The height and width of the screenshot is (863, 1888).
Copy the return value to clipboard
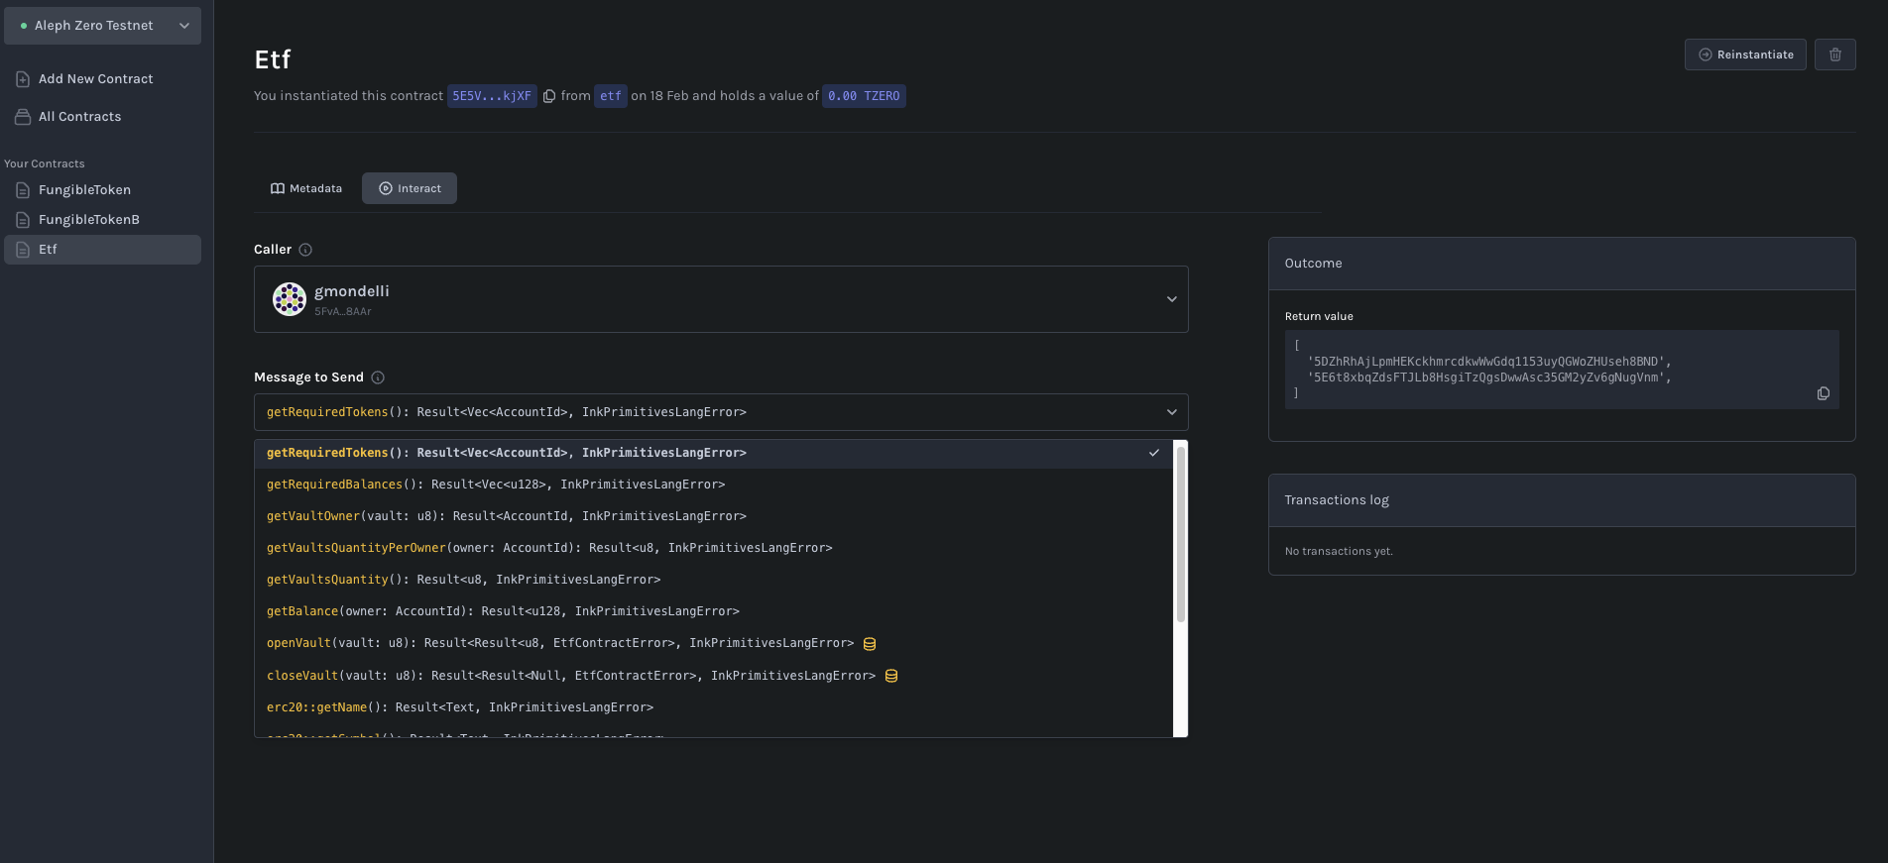1823,393
